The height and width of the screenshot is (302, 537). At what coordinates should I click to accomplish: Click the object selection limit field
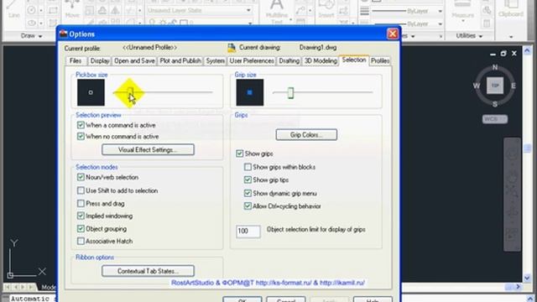pos(248,232)
